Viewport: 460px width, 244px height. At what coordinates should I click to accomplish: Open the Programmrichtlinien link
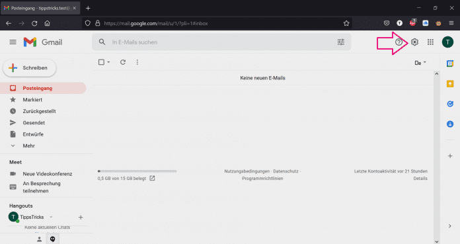[x=262, y=179]
